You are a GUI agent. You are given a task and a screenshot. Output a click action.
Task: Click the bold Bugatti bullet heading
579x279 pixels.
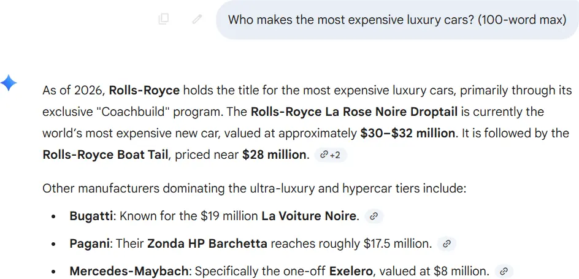(x=91, y=216)
